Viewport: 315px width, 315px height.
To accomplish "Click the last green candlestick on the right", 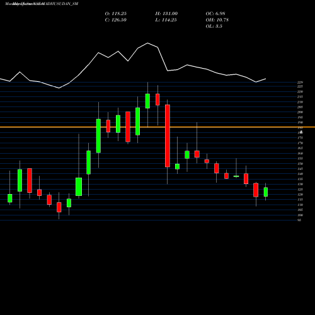I will coord(266,192).
